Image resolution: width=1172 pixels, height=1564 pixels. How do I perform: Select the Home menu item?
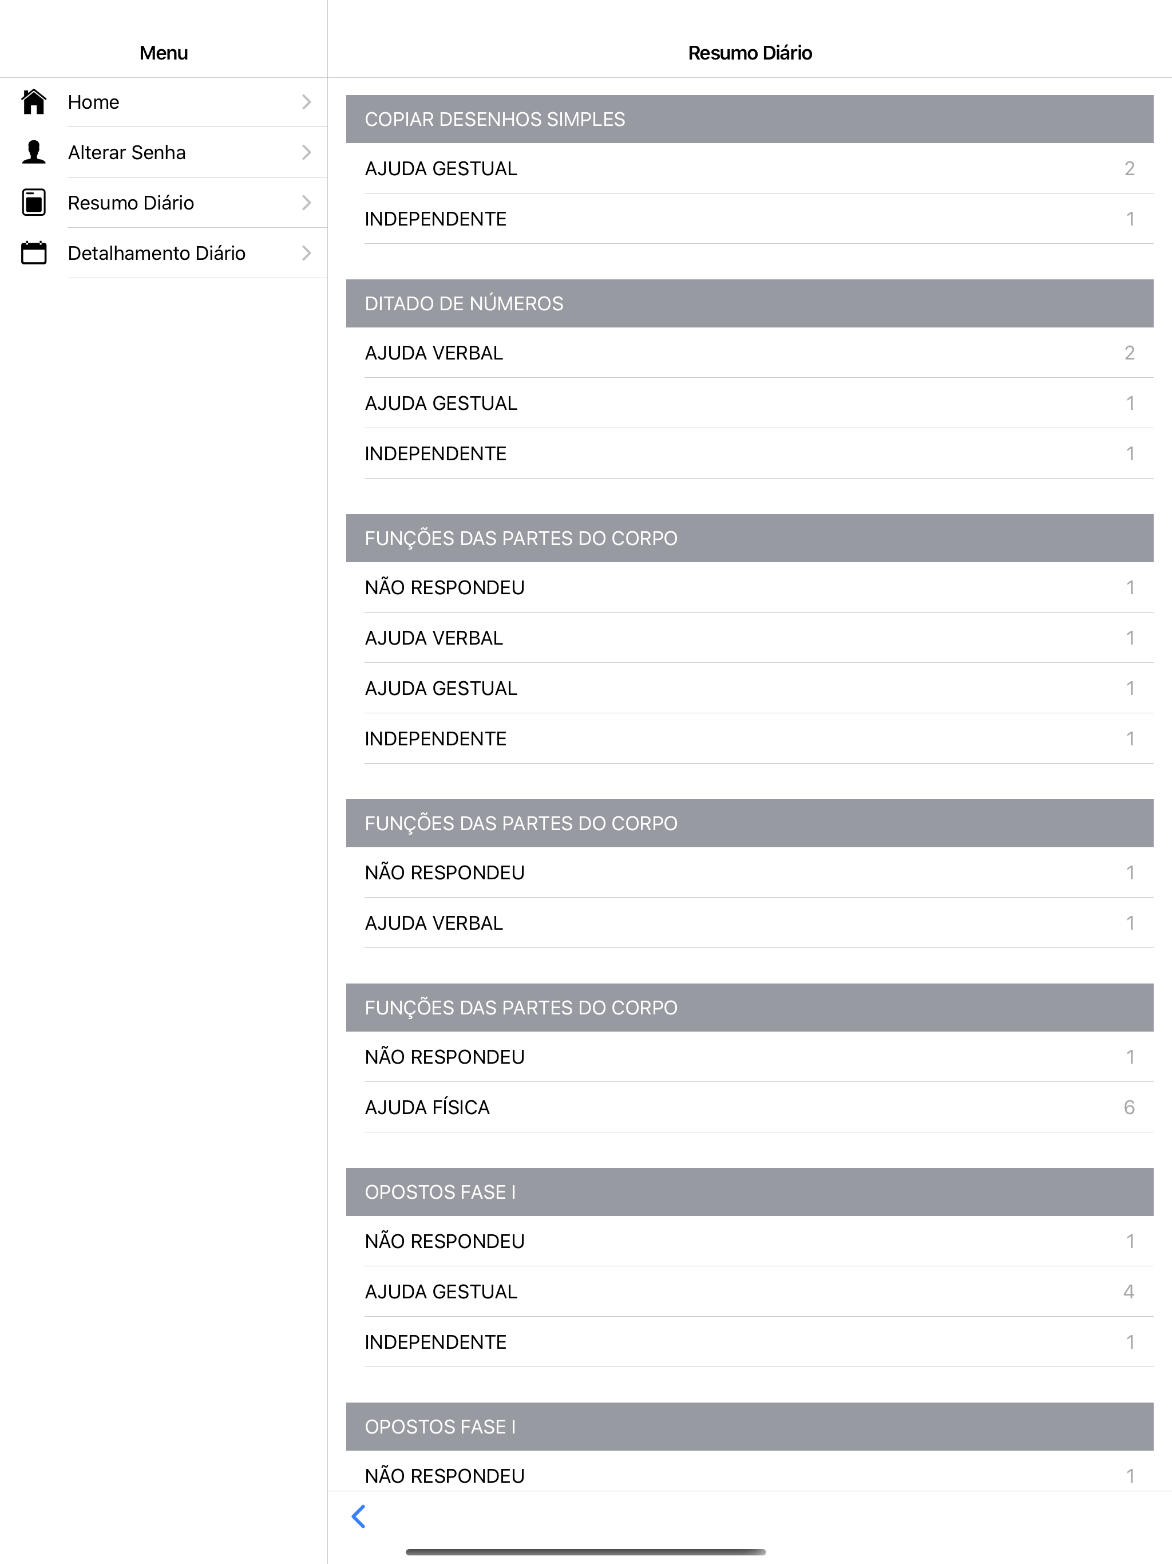click(164, 102)
